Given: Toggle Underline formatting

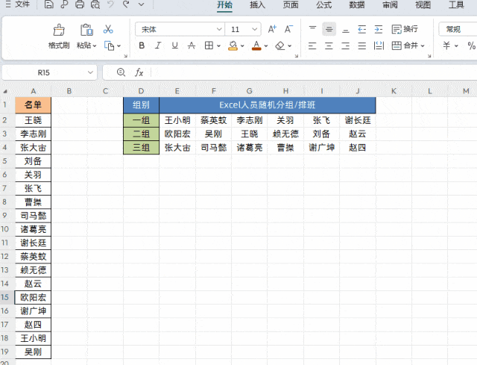Looking at the screenshot, I should (174, 46).
